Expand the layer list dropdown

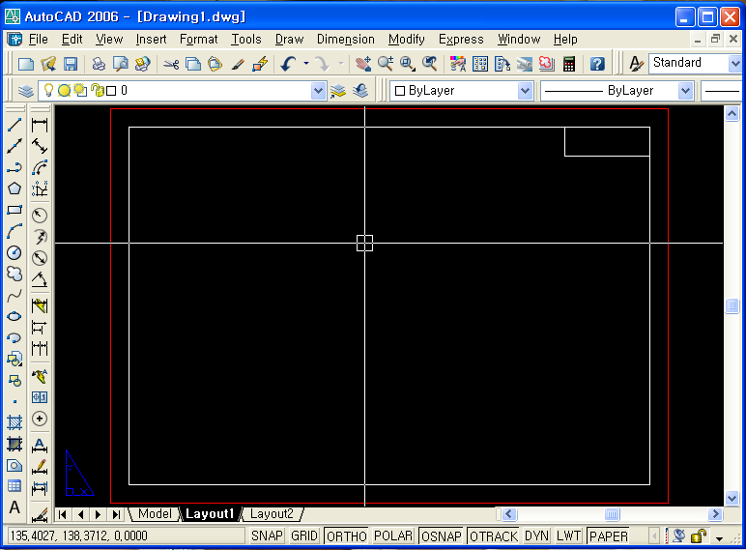(319, 91)
